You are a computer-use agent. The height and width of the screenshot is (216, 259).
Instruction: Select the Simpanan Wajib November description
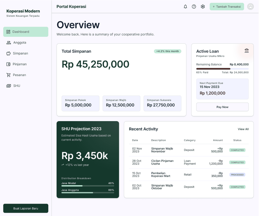tap(162, 150)
